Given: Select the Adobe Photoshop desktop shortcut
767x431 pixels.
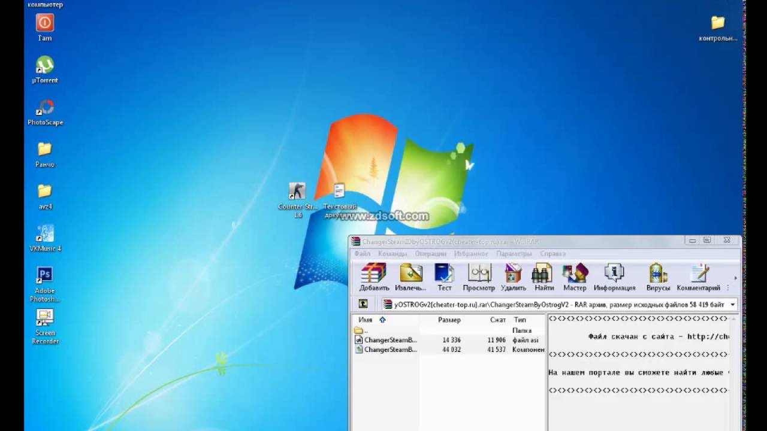Looking at the screenshot, I should (45, 284).
